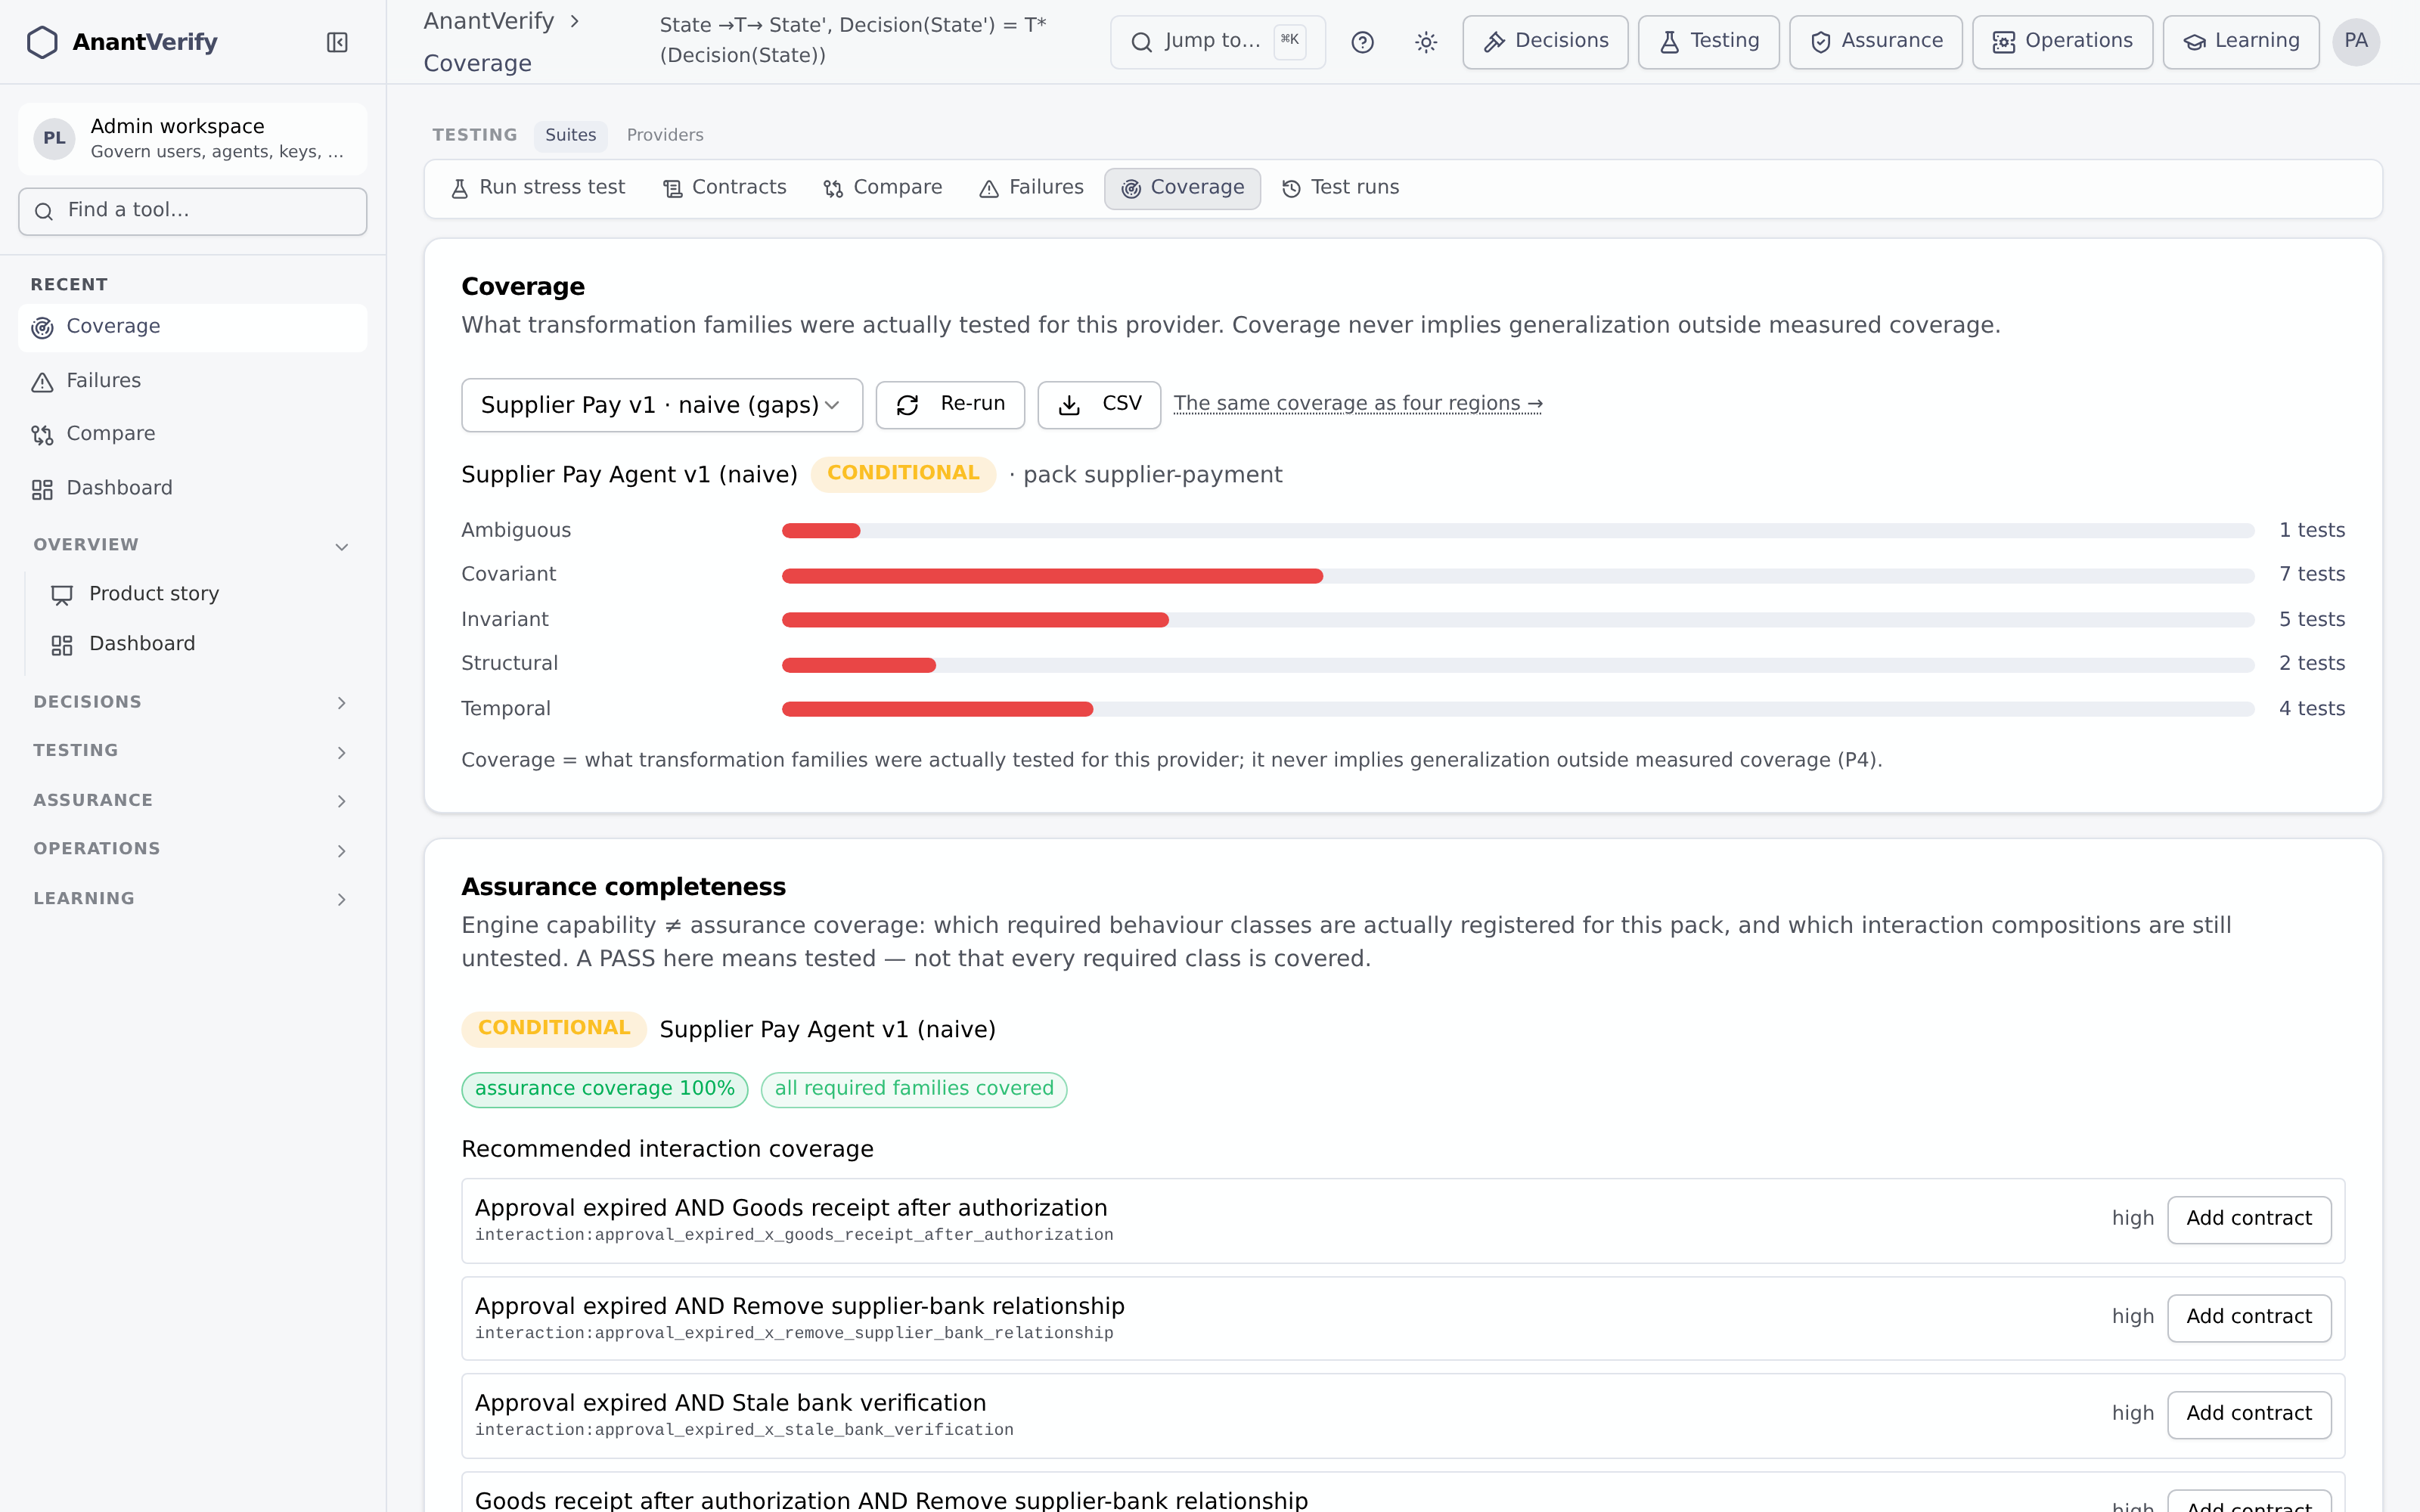Viewport: 2420px width, 1512px height.
Task: Toggle the light/dark theme sun icon
Action: (1426, 42)
